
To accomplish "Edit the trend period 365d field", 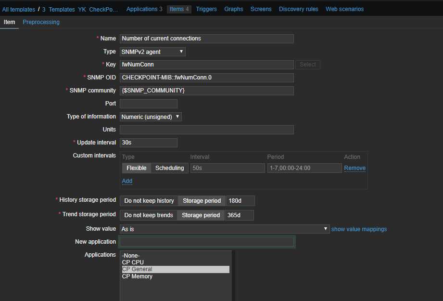I will [x=240, y=215].
